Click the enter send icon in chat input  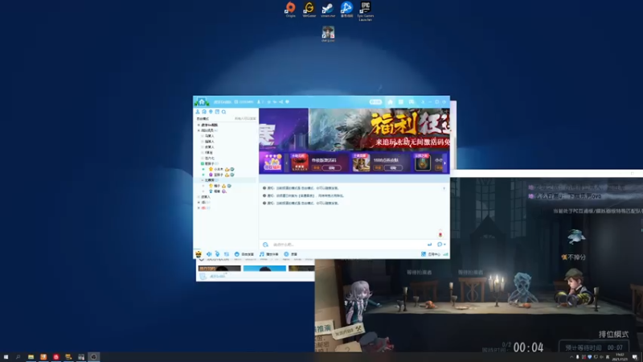click(x=429, y=245)
